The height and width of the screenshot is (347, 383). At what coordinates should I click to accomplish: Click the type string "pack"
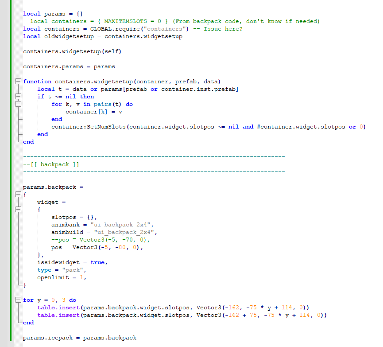point(72,269)
